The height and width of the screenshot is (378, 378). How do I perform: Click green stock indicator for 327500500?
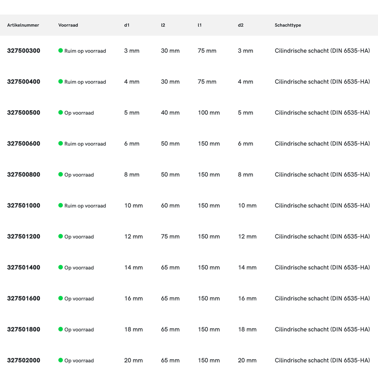tap(60, 112)
